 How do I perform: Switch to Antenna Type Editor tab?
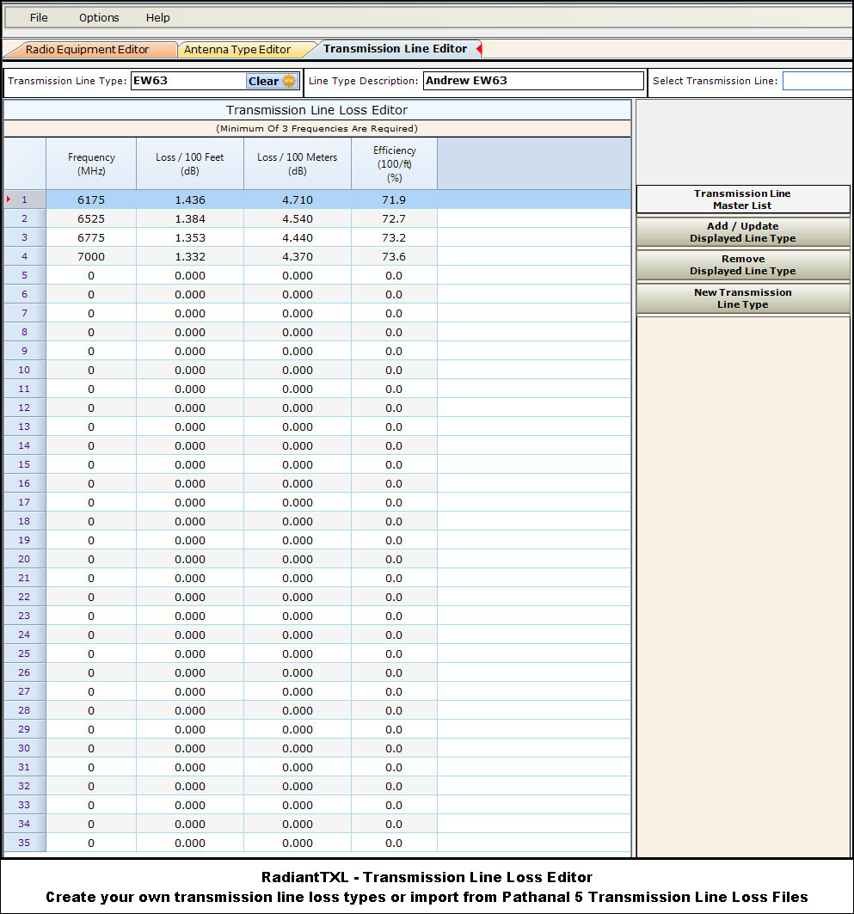pyautogui.click(x=237, y=50)
